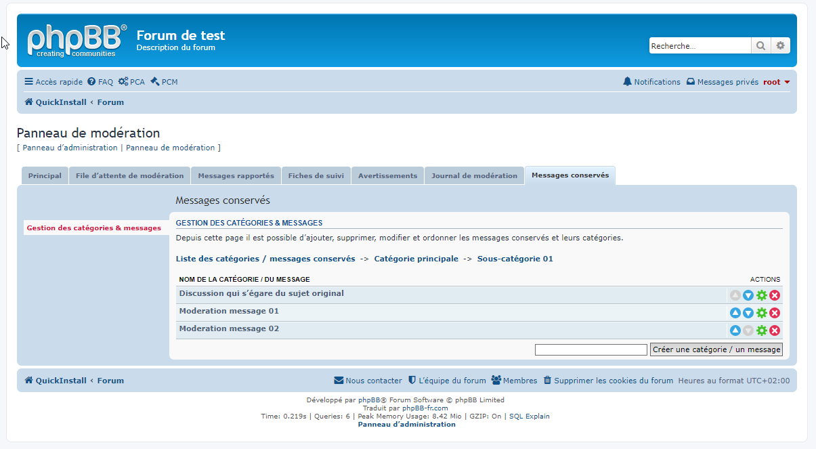Open Catégorie principale breadcrumb link

[x=416, y=259]
